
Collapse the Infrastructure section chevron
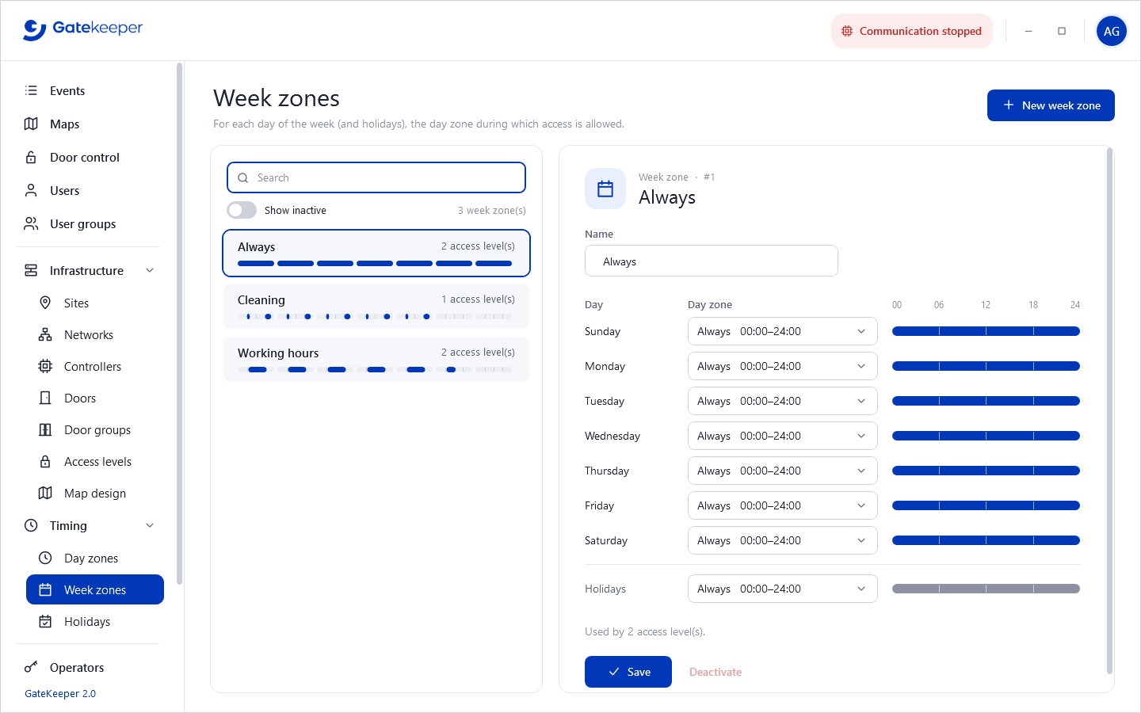150,270
